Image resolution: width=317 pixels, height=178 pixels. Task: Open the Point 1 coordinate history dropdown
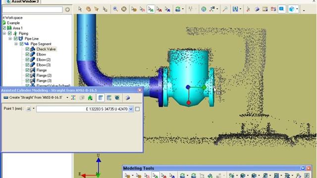point(131,109)
